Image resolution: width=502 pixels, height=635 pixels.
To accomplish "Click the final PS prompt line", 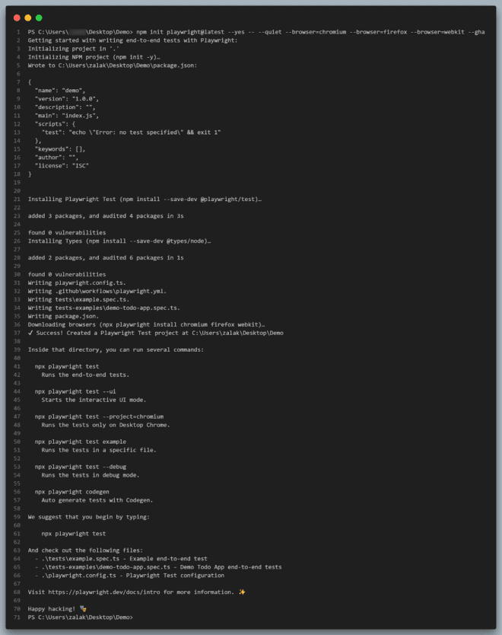I will click(x=80, y=617).
